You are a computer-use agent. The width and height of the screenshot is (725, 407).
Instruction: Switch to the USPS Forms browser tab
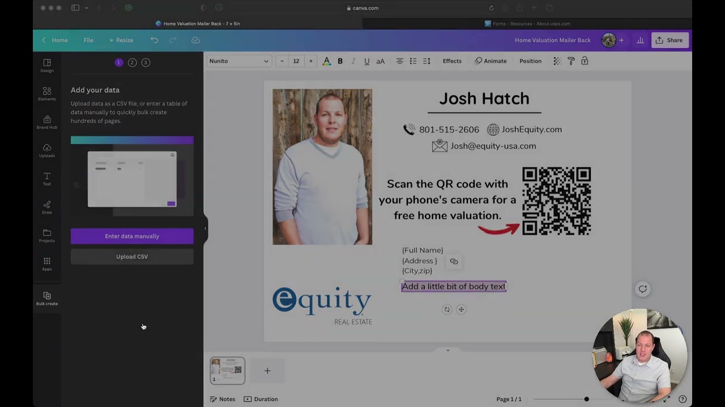(527, 24)
